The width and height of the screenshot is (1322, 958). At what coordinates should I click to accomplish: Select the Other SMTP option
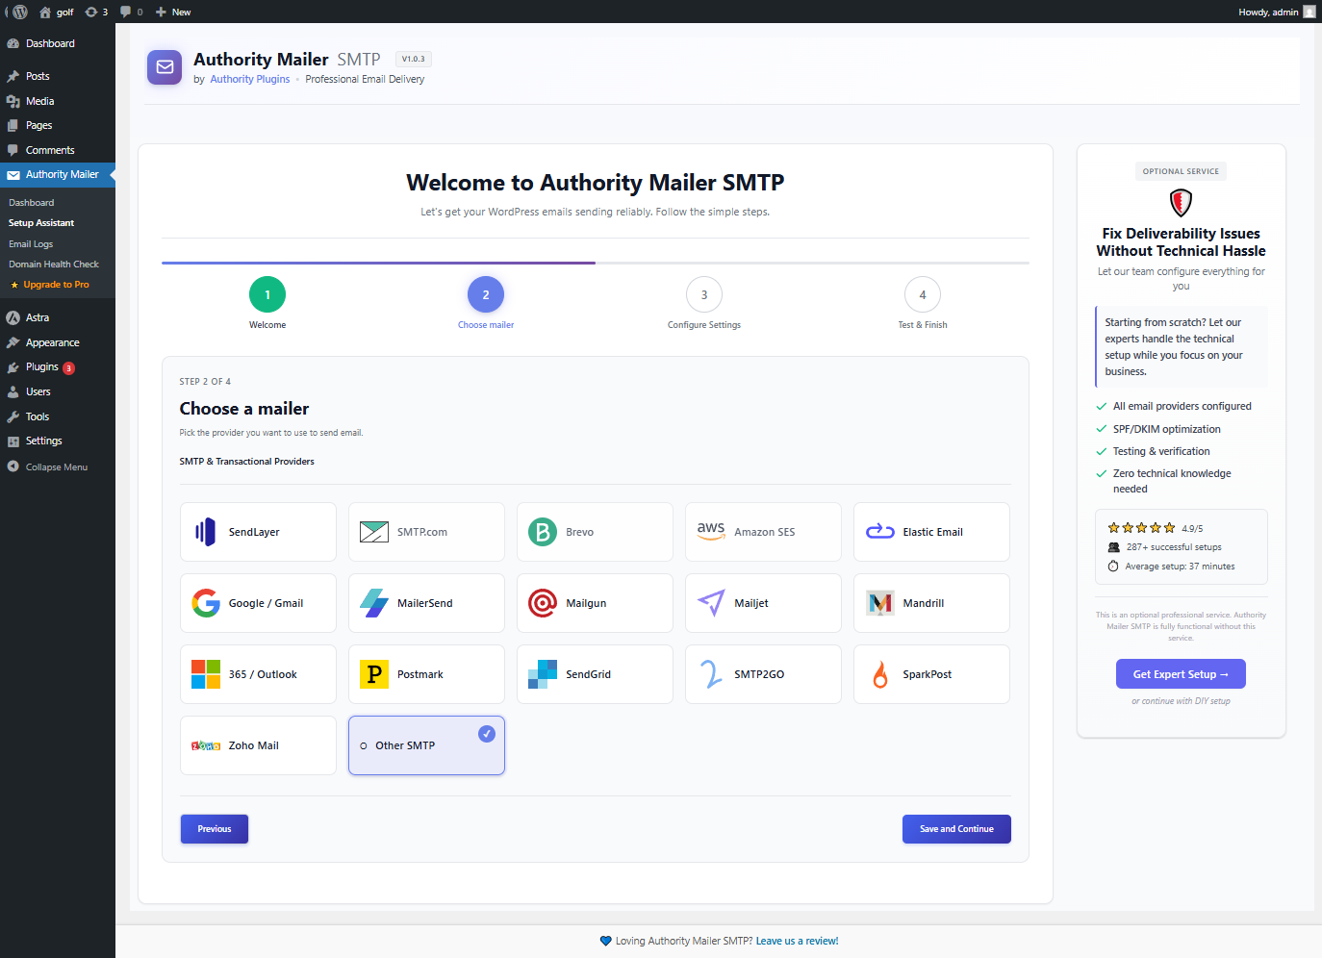click(x=426, y=744)
